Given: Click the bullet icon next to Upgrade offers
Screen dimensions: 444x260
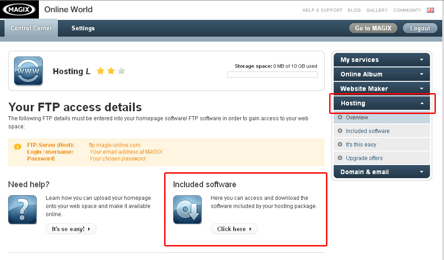Looking at the screenshot, I should coord(340,158).
